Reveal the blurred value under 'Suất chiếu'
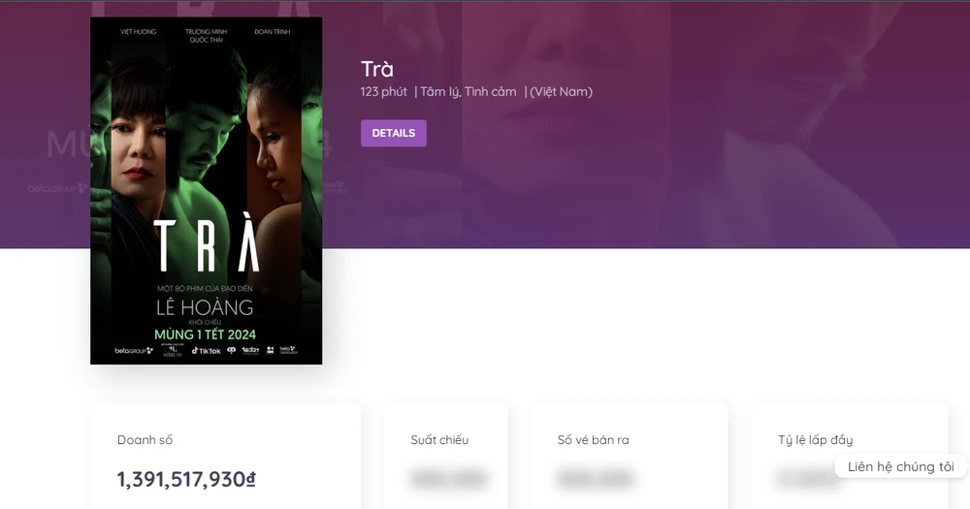 [x=448, y=479]
